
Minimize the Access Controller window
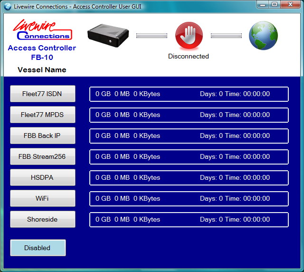click(263, 5)
